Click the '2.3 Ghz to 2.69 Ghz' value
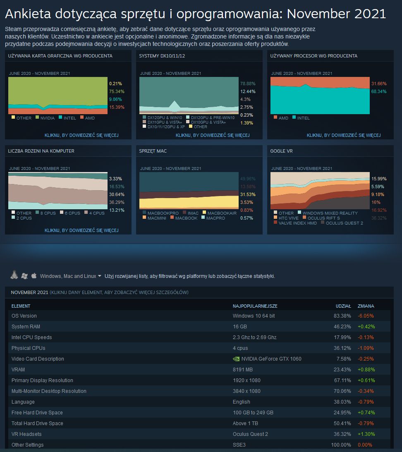The height and width of the screenshot is (452, 402). [x=255, y=337]
